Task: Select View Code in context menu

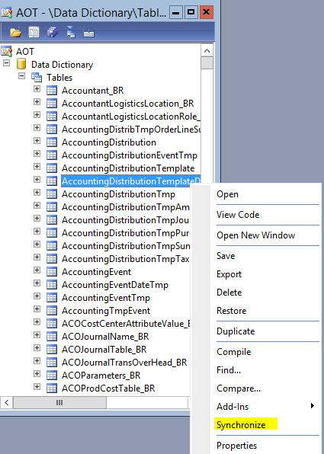Action: (238, 215)
